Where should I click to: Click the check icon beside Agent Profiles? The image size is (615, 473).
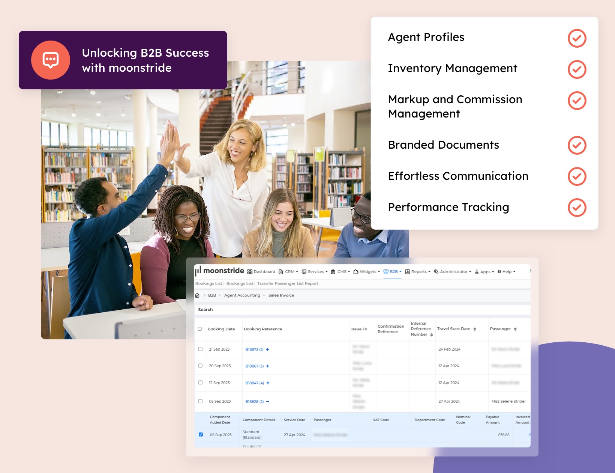pos(577,38)
